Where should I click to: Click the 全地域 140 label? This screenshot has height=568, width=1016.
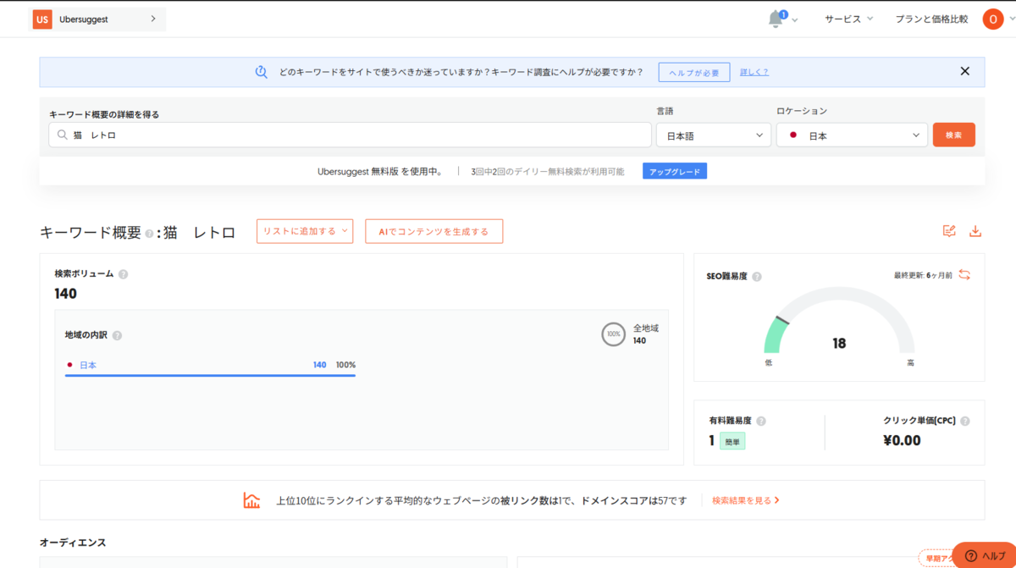tap(646, 334)
